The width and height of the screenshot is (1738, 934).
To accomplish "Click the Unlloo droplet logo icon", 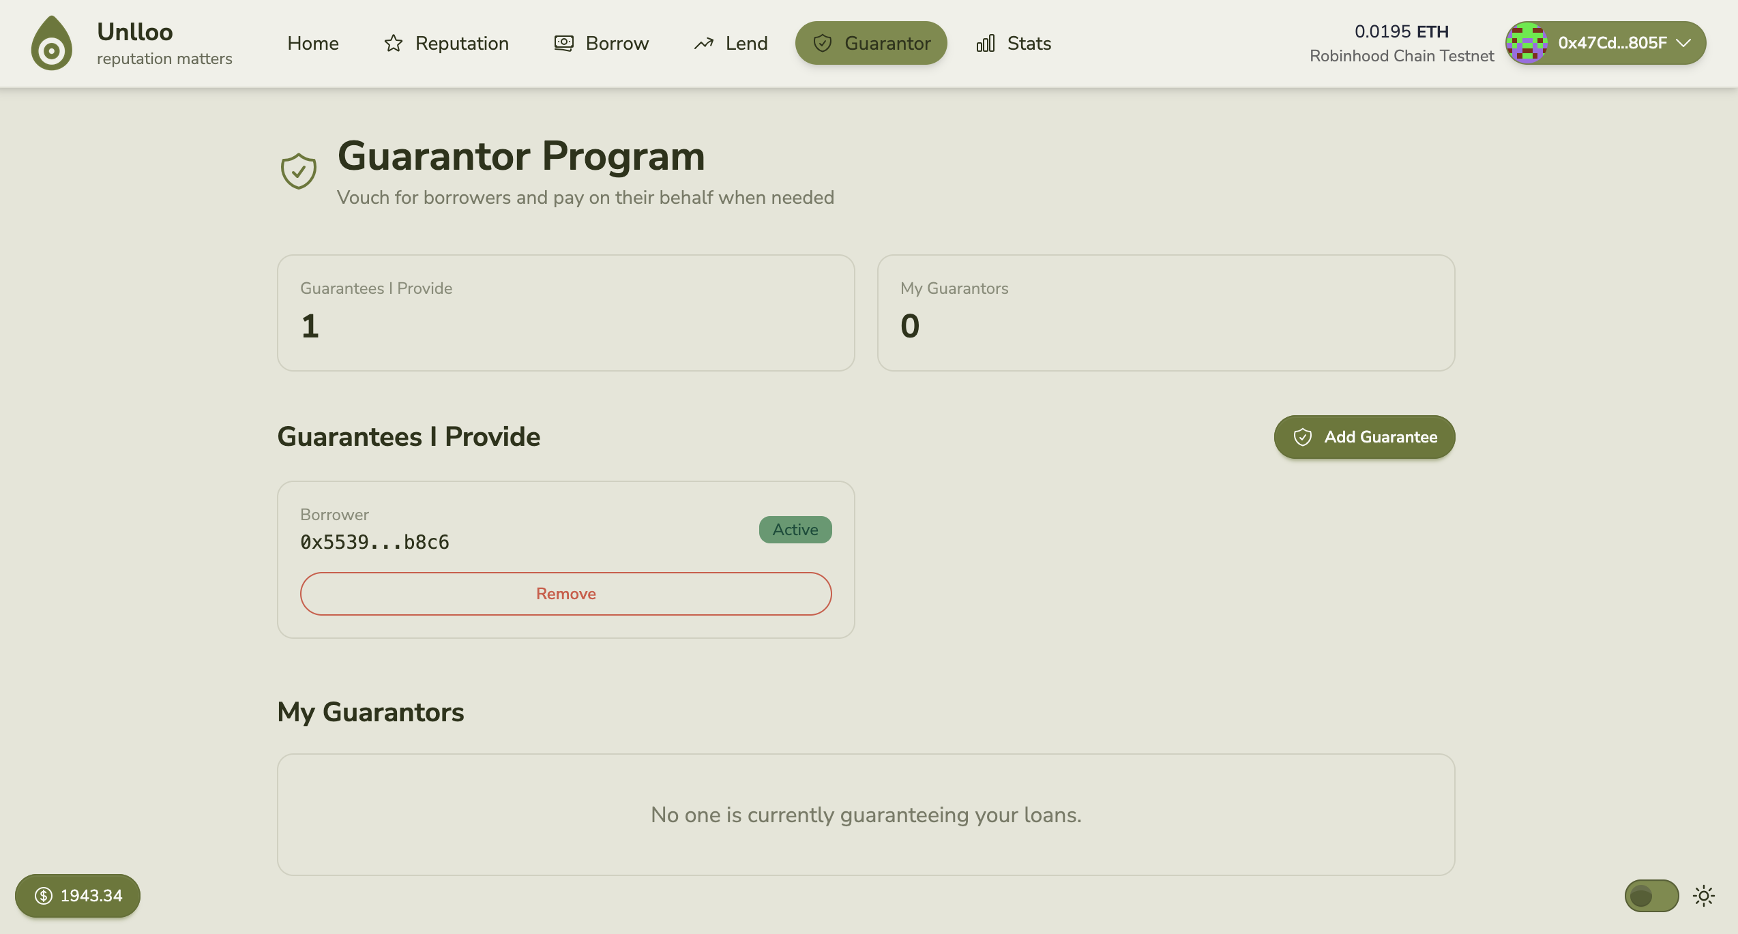I will coord(52,44).
